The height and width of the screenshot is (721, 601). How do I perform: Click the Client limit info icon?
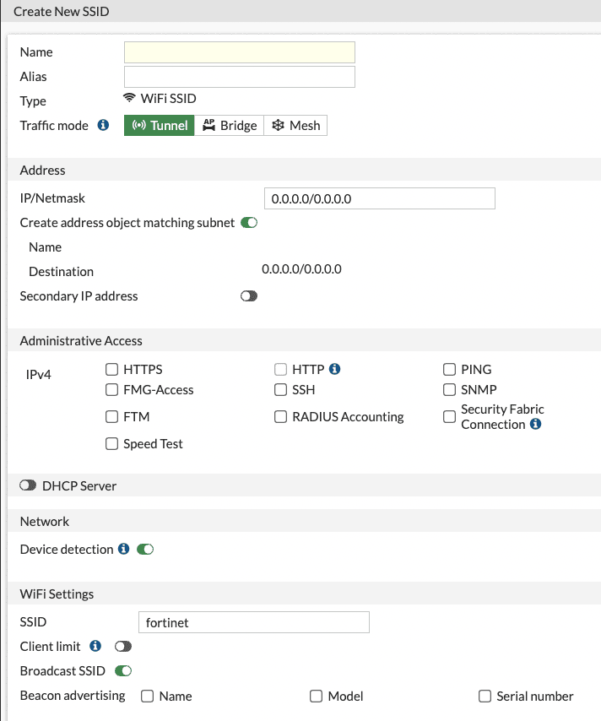pyautogui.click(x=95, y=646)
